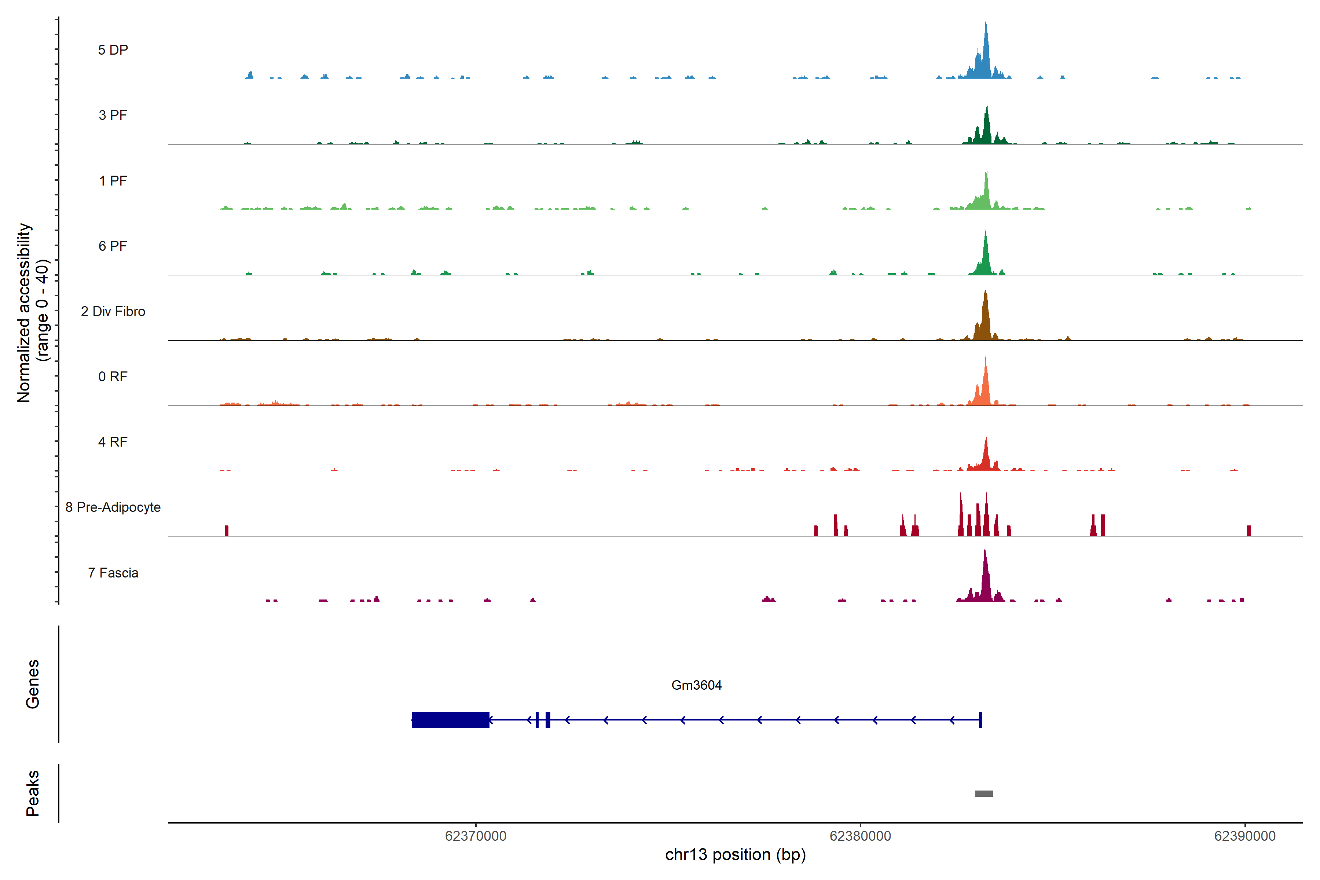Select the 2 Div Fibro label
1320x880 pixels.
click(x=113, y=311)
